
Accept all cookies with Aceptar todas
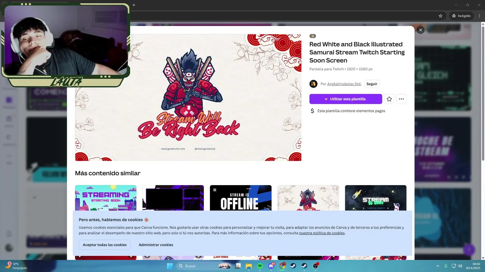[x=105, y=245]
